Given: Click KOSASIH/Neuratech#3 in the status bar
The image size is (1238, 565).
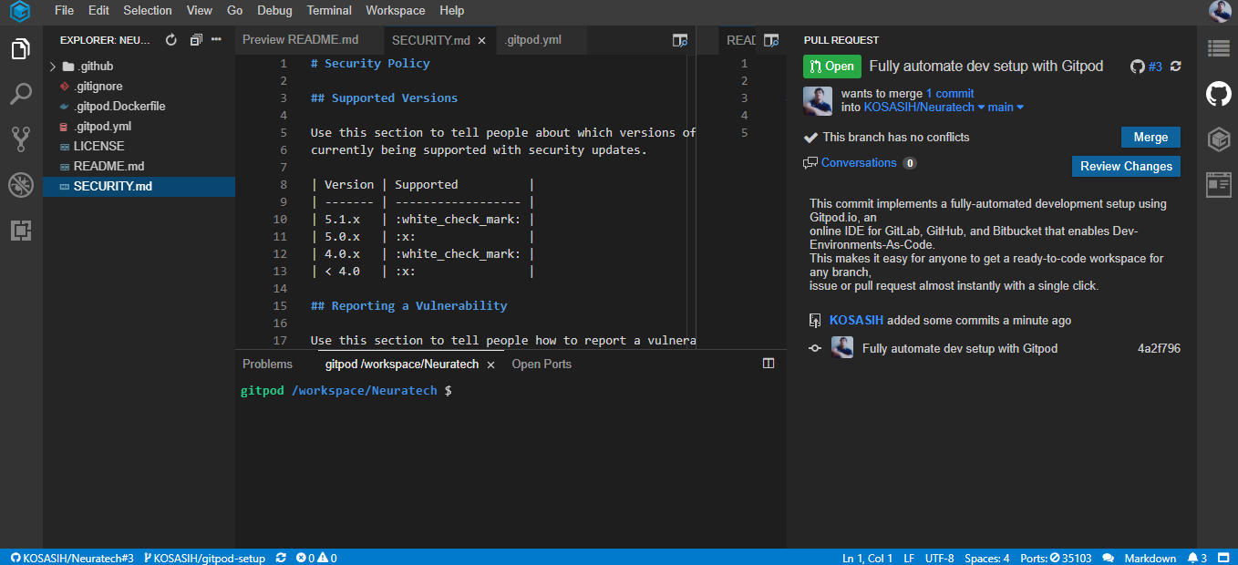Looking at the screenshot, I should (72, 558).
